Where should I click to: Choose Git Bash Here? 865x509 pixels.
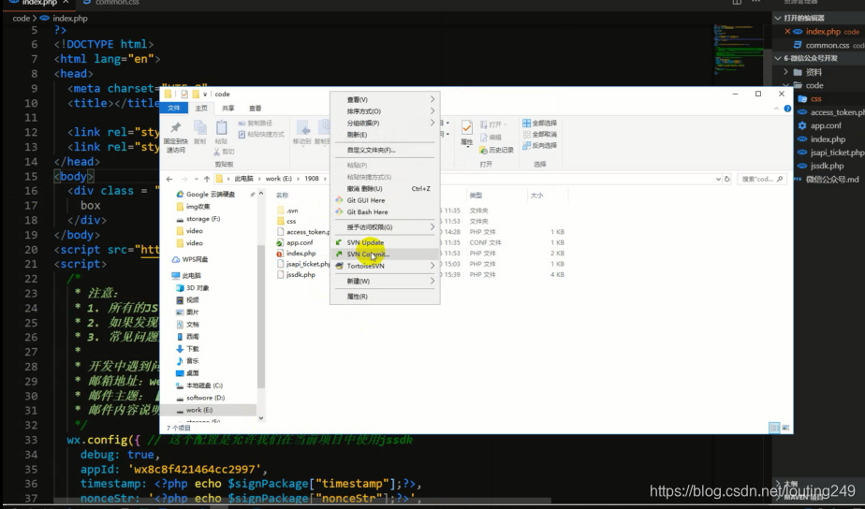(x=385, y=211)
